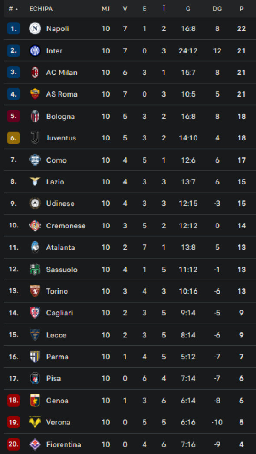Select the Juventus club crest

tap(36, 138)
